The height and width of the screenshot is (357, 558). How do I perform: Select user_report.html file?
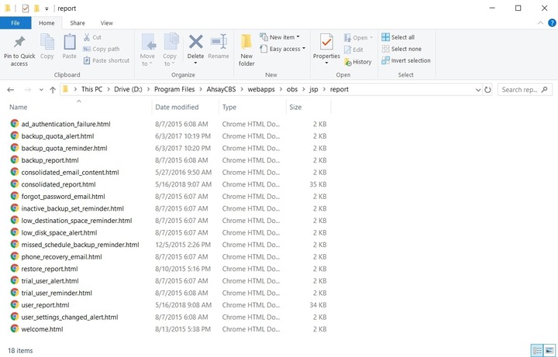[45, 305]
